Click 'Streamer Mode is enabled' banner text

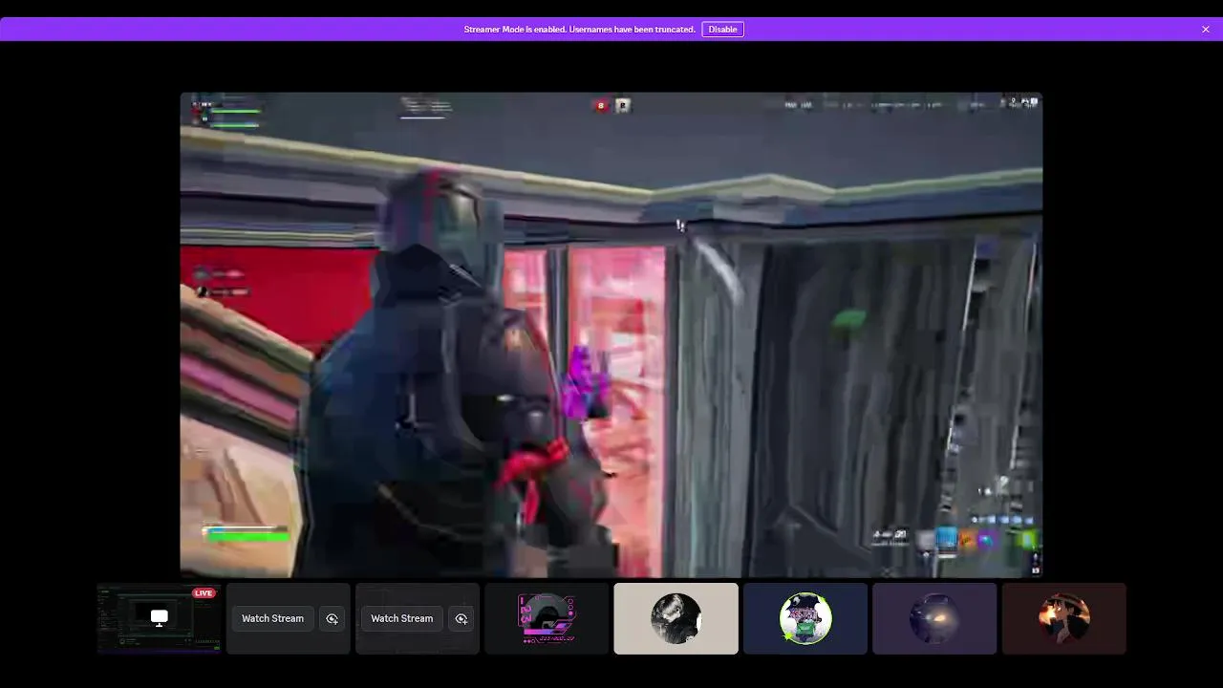pyautogui.click(x=579, y=30)
